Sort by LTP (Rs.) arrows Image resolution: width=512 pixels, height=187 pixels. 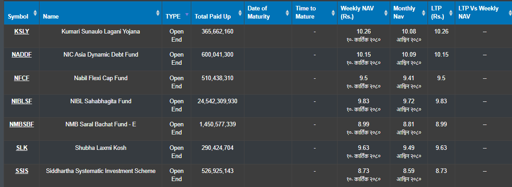pos(451,13)
